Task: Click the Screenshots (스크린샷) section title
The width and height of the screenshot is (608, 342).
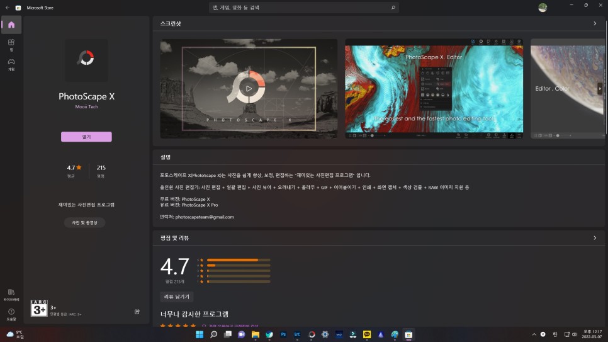Action: click(171, 24)
